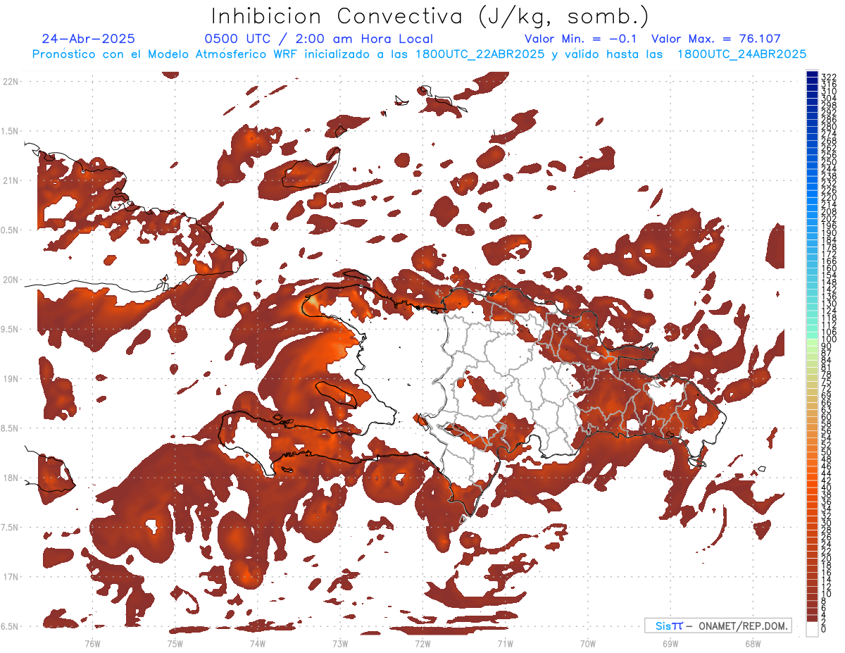Click the 'ONAMET/REP.DOM.' credit label
845x653 pixels.
[742, 625]
